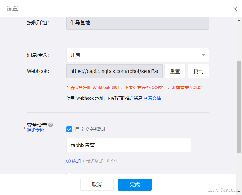
Task: Click the 设置 dialog title
Action: (12, 9)
